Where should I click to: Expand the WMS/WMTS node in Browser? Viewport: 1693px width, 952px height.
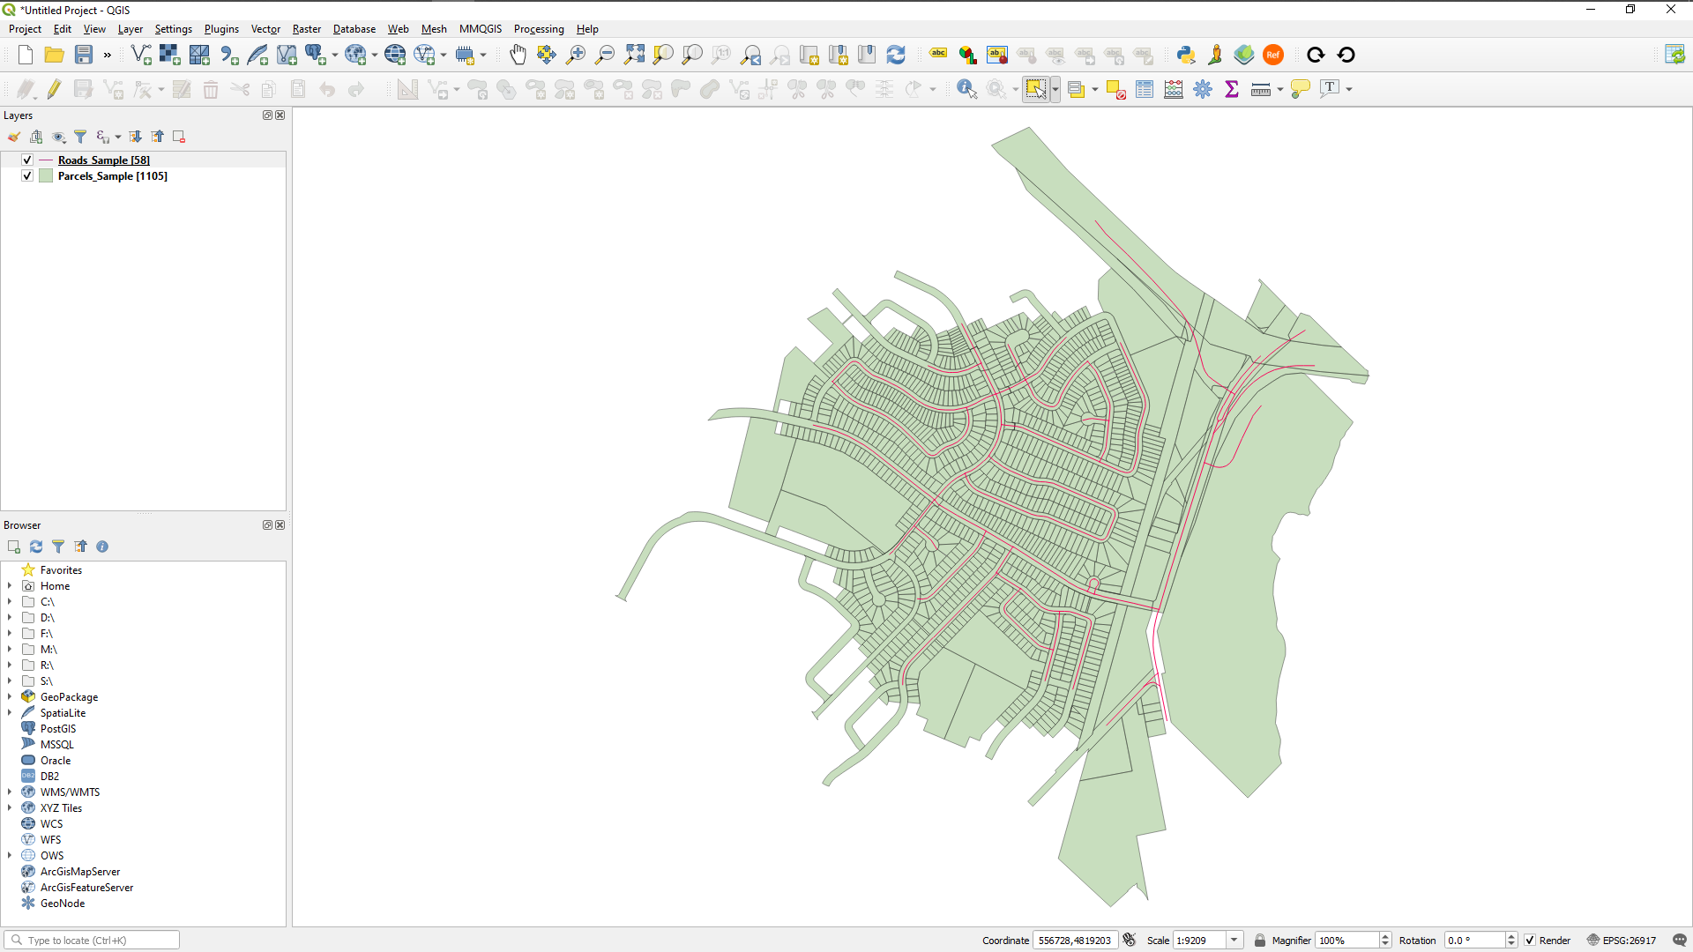pos(10,792)
